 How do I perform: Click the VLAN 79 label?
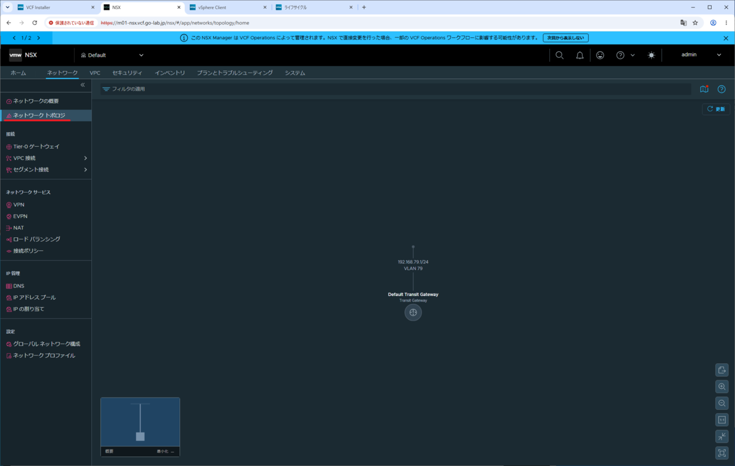(413, 268)
